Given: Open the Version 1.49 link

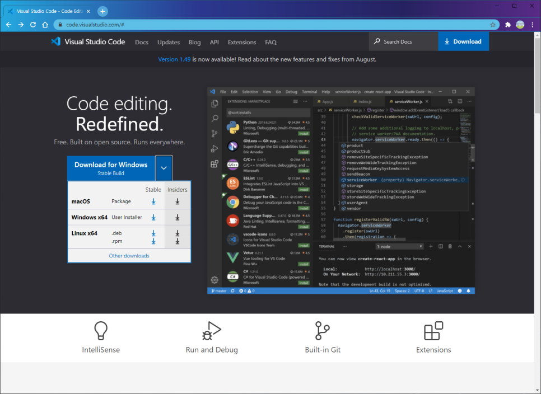Looking at the screenshot, I should tap(174, 59).
